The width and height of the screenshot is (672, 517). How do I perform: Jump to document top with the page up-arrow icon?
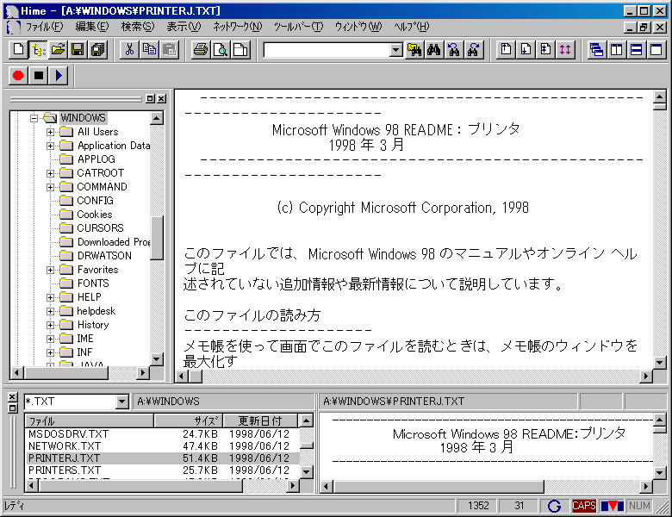point(506,50)
